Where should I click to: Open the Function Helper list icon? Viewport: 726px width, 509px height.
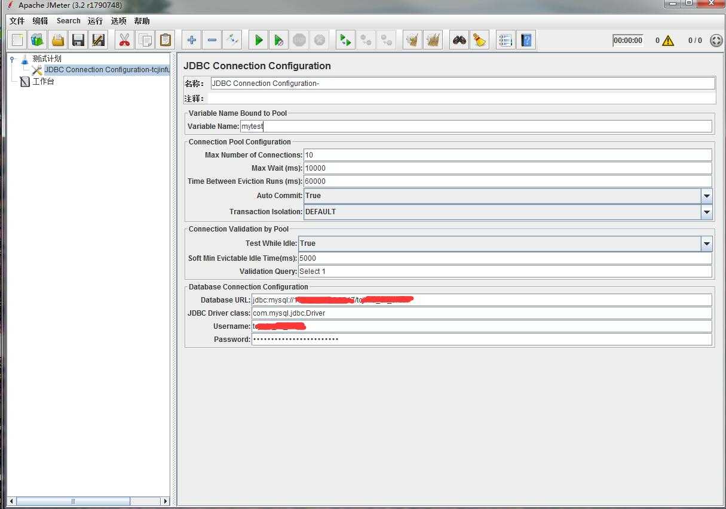pyautogui.click(x=506, y=40)
